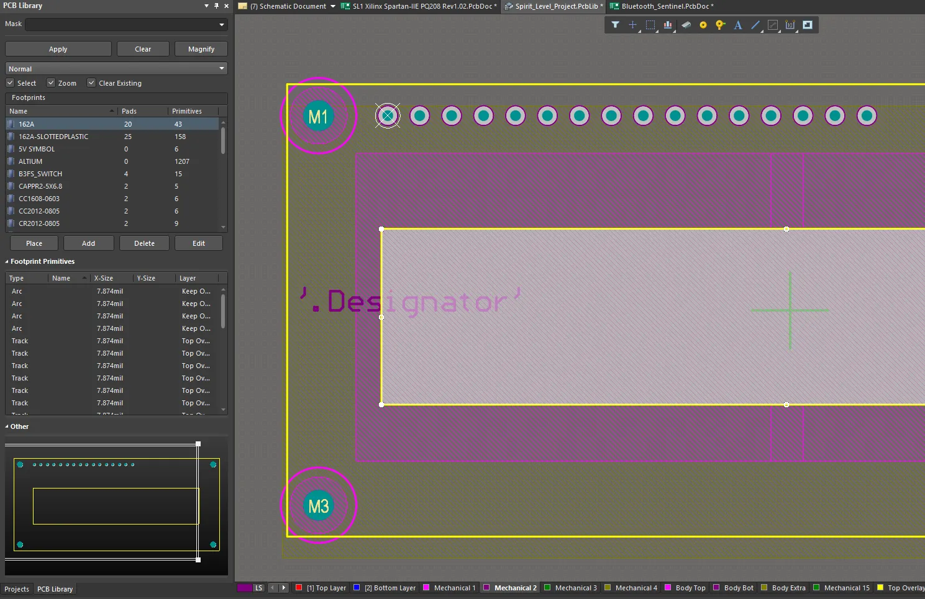The image size is (925, 599).
Task: Click the Align objects toolbar icon
Action: pyautogui.click(x=668, y=25)
